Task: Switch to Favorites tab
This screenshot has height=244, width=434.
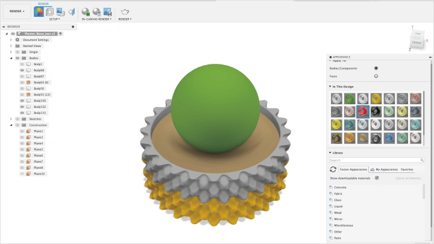Action: [407, 169]
